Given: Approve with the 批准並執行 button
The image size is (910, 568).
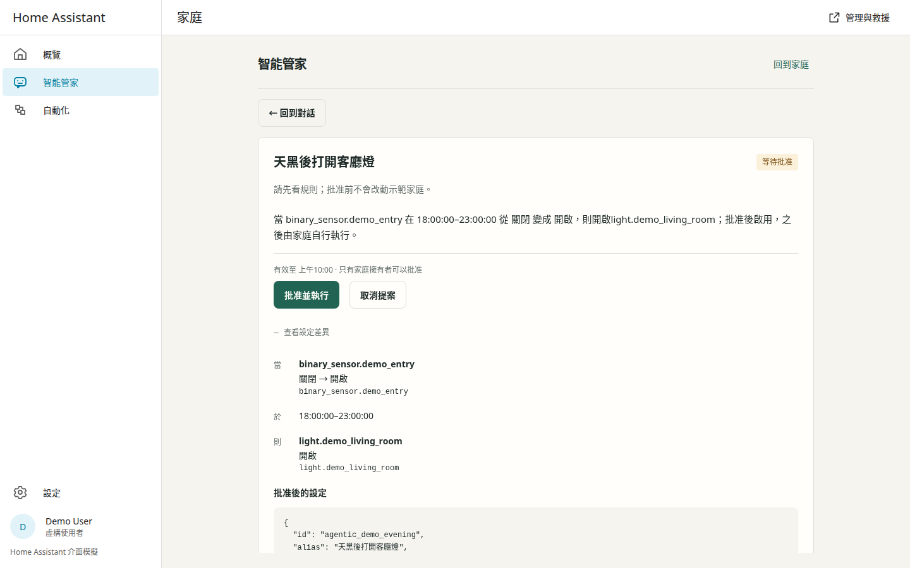Looking at the screenshot, I should (x=306, y=295).
